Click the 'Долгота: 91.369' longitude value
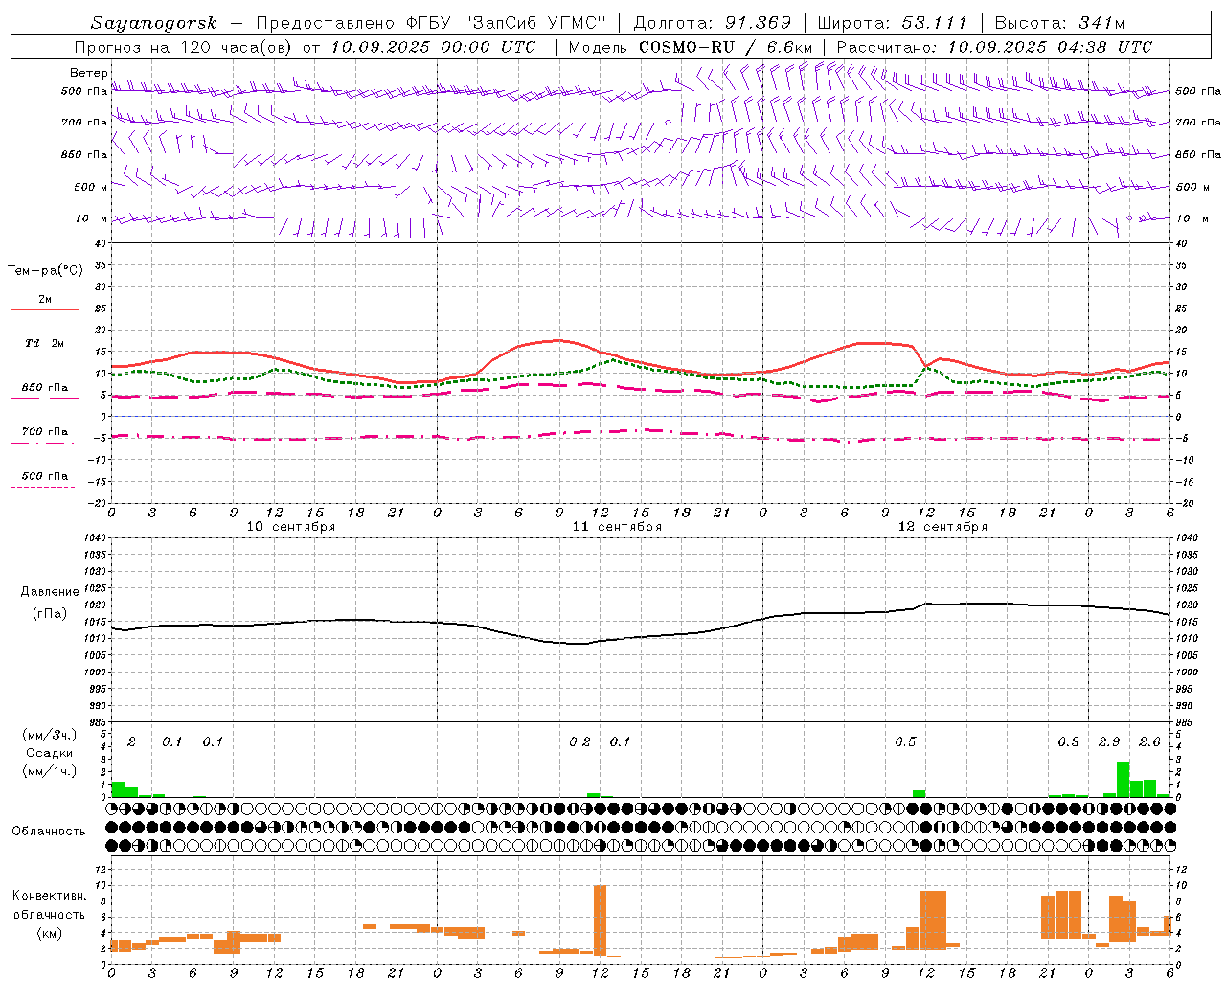 coord(713,23)
